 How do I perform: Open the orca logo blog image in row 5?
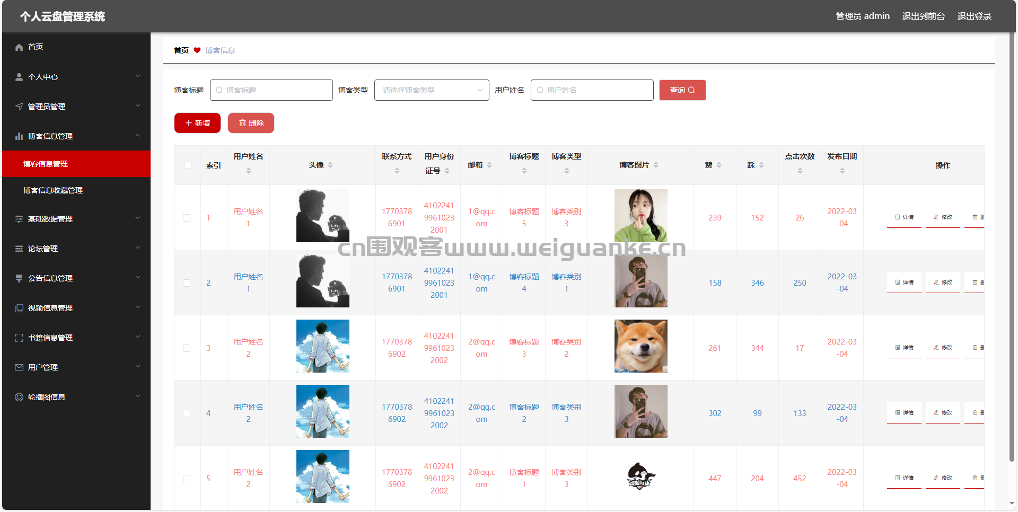coord(641,476)
